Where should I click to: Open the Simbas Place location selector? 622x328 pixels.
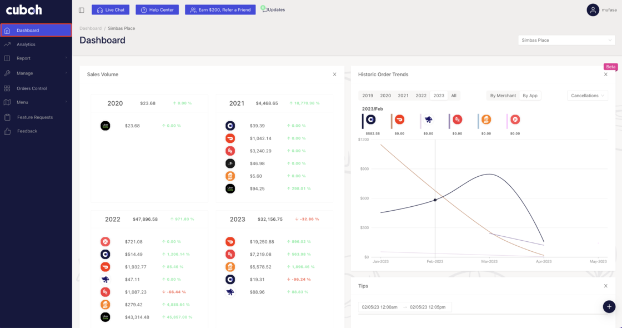coord(566,39)
